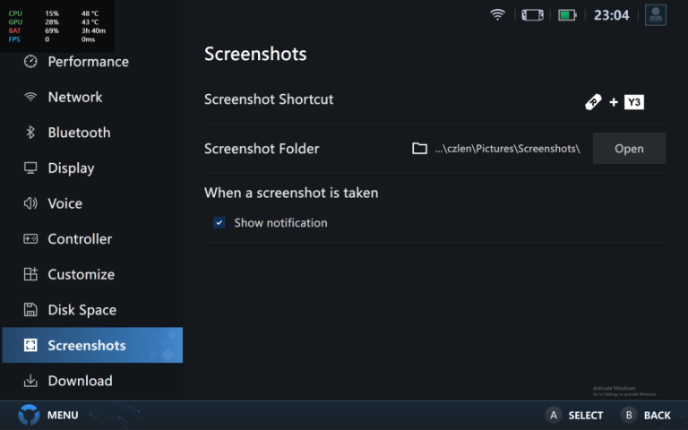This screenshot has width=688, height=430.
Task: Click the Controller gamepad icon in sidebar
Action: (x=30, y=239)
